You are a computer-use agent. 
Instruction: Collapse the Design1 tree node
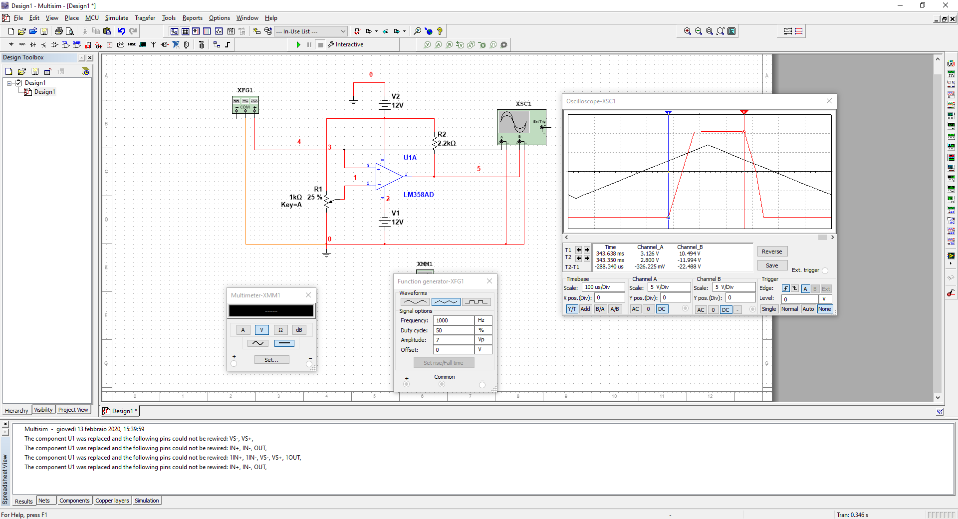(9, 83)
